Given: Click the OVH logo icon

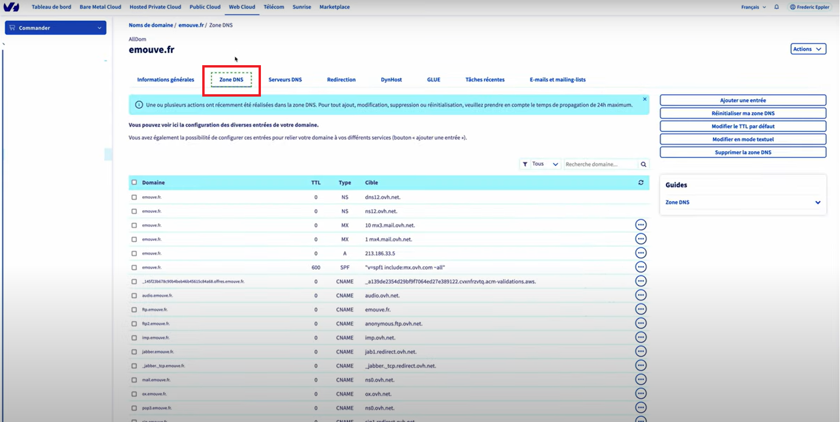Looking at the screenshot, I should 11,7.
